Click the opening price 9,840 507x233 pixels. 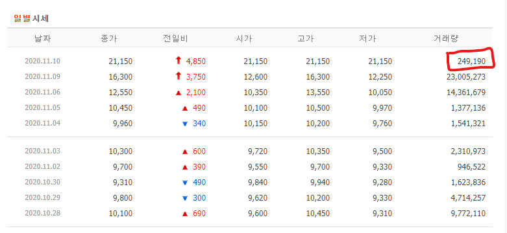[258, 182]
